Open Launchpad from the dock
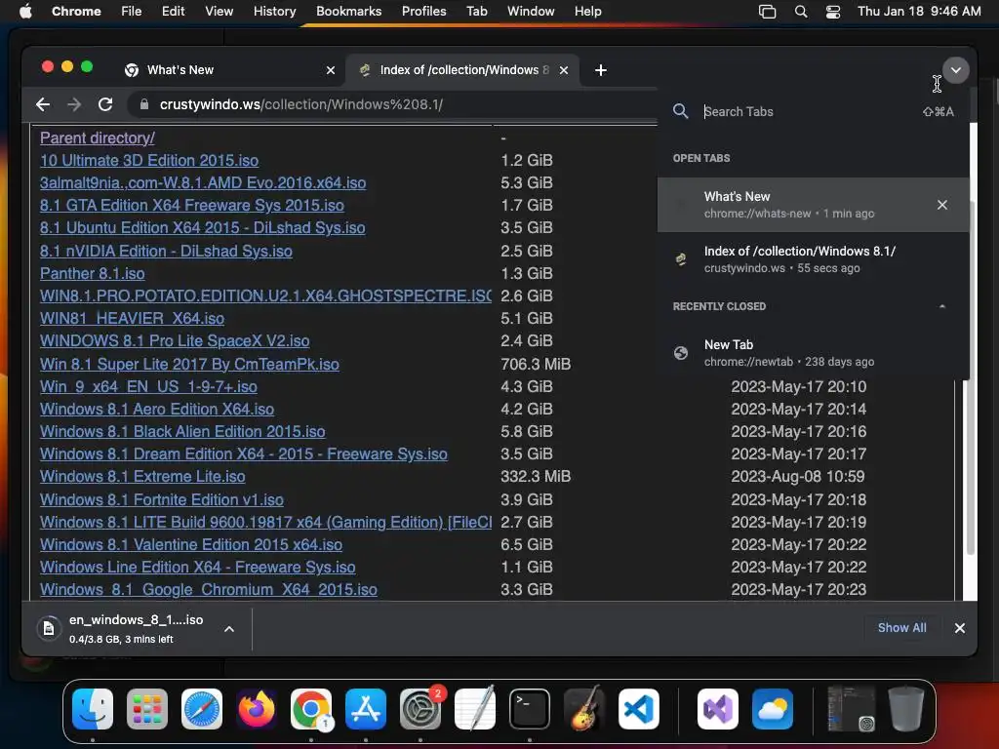 pyautogui.click(x=147, y=709)
